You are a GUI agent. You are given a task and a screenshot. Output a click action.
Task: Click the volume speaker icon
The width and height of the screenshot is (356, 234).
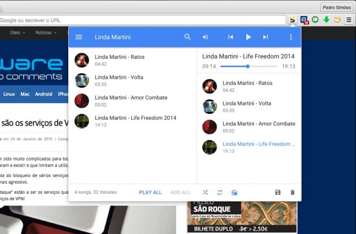click(205, 37)
